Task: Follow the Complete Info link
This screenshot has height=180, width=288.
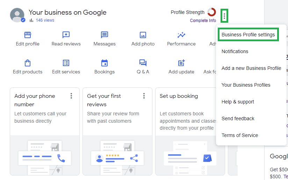Action: click(203, 21)
